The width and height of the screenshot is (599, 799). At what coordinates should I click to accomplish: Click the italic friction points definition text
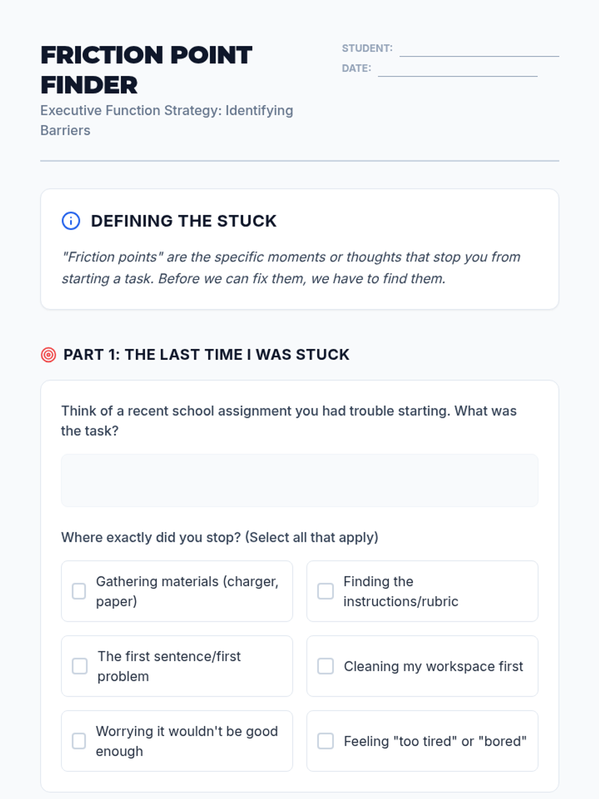pos(291,268)
